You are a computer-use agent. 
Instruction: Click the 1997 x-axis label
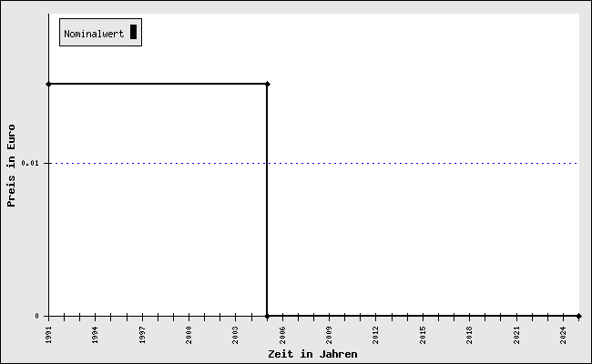pyautogui.click(x=142, y=335)
